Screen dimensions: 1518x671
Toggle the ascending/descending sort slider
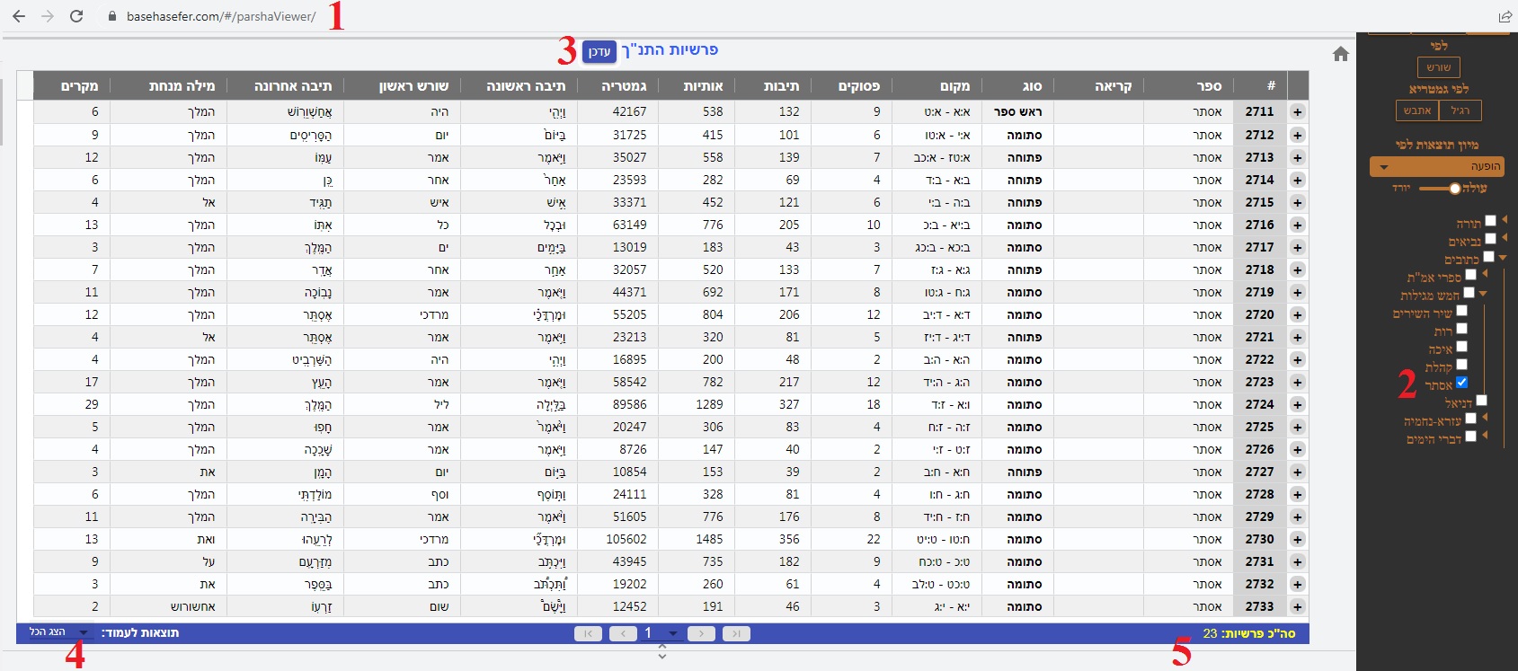pyautogui.click(x=1441, y=189)
